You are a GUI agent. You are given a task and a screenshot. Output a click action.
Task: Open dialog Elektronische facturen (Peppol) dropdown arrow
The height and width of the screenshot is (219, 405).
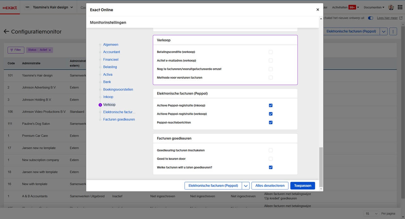click(246, 186)
